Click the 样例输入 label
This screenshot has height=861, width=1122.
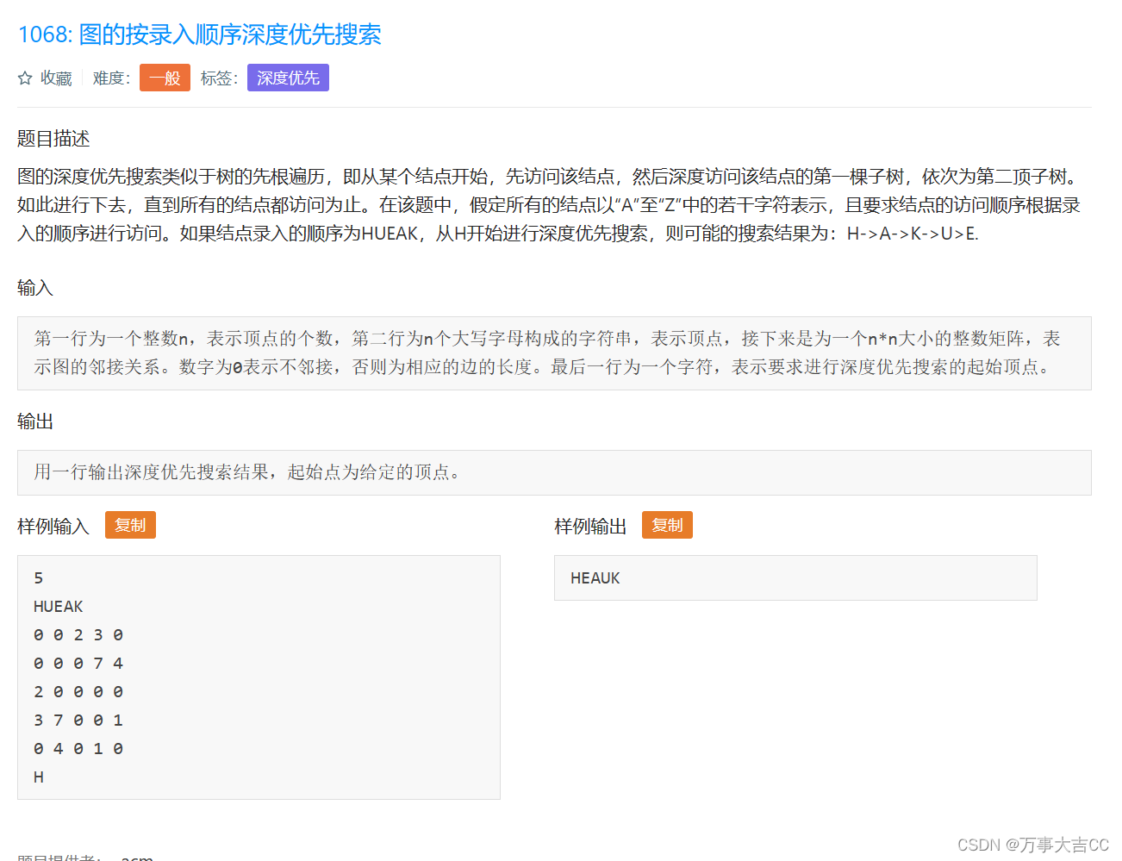53,525
